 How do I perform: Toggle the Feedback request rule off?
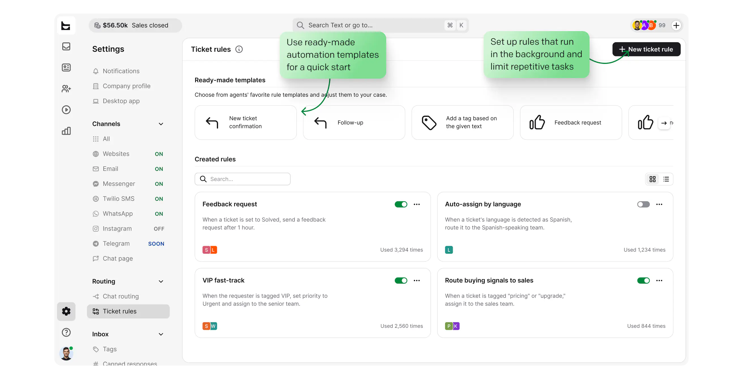tap(401, 204)
